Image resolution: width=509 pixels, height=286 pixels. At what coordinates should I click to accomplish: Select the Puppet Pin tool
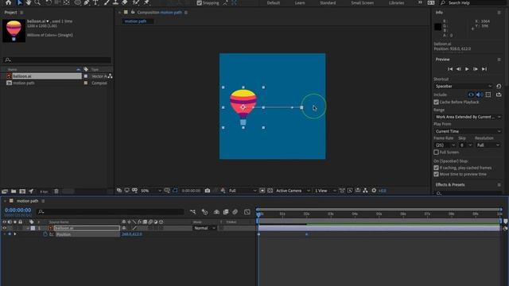tap(146, 2)
